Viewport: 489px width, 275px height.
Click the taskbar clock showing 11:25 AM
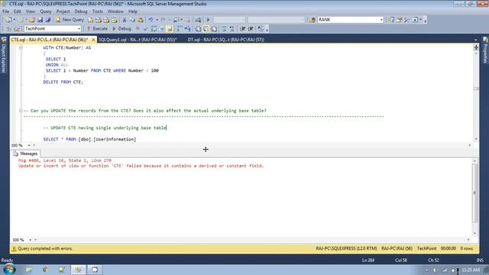point(471,270)
